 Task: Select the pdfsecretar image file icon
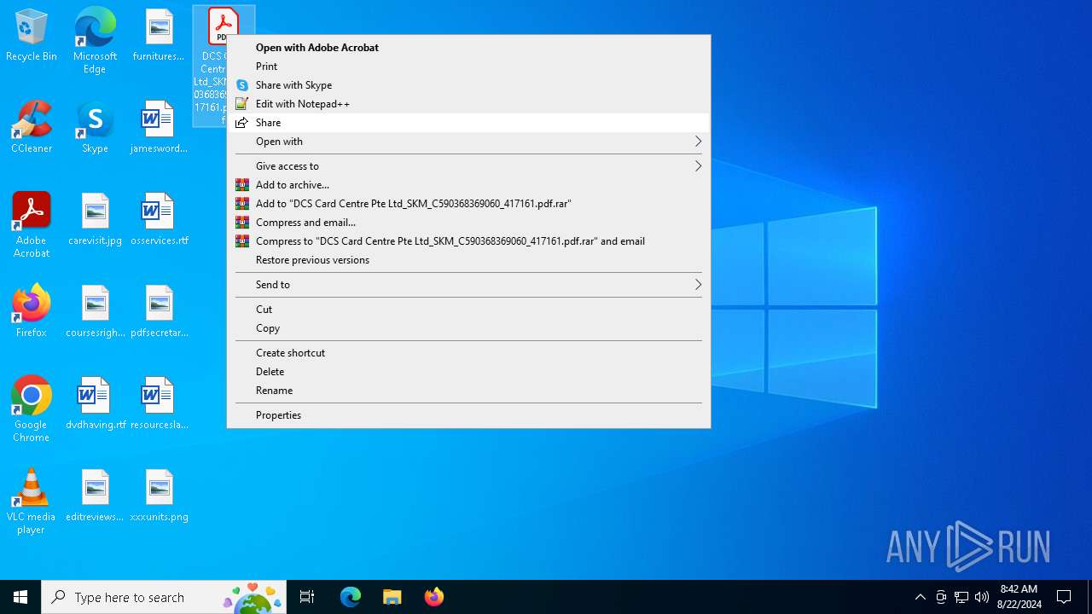159,312
